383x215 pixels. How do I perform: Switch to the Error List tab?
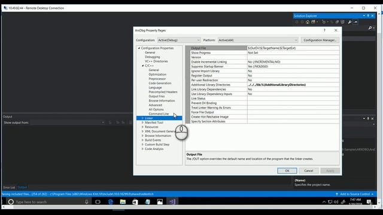pos(9,188)
